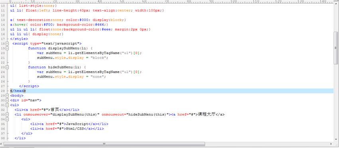Click the onmouseover="displaySubMenu(this)" attribute
Screen dimensions: 339x148
(x=61, y=114)
